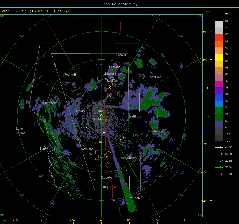The image size is (239, 224).
Task: Click the Vulcan city label
Action: [135, 198]
